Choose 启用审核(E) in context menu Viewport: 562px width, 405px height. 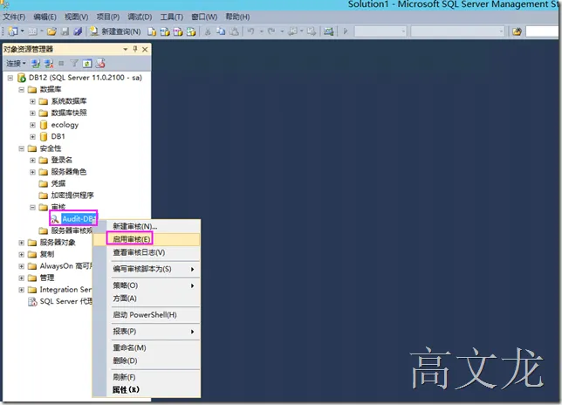coord(147,239)
